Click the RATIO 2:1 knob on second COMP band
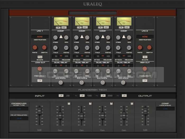Screen dimensions: 185x139 (x=87, y=48)
